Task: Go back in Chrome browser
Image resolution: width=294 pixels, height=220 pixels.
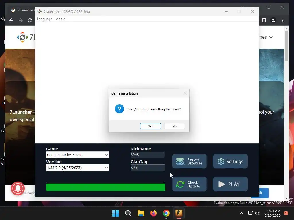Action: [x=11, y=20]
